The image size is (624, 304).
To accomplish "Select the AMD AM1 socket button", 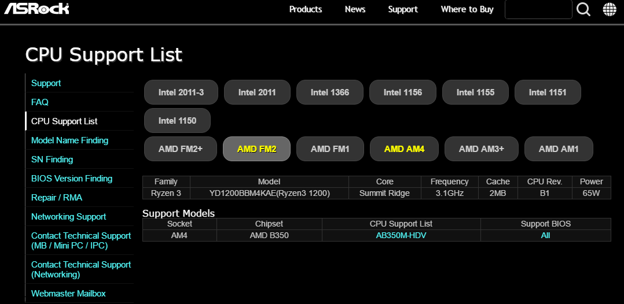I will pyautogui.click(x=559, y=149).
